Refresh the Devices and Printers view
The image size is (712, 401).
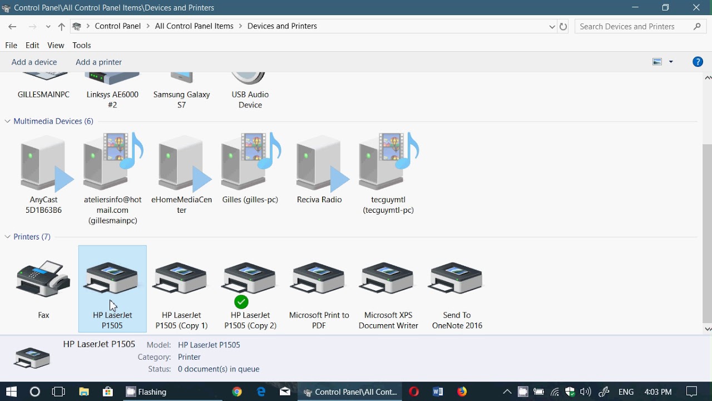pyautogui.click(x=563, y=26)
